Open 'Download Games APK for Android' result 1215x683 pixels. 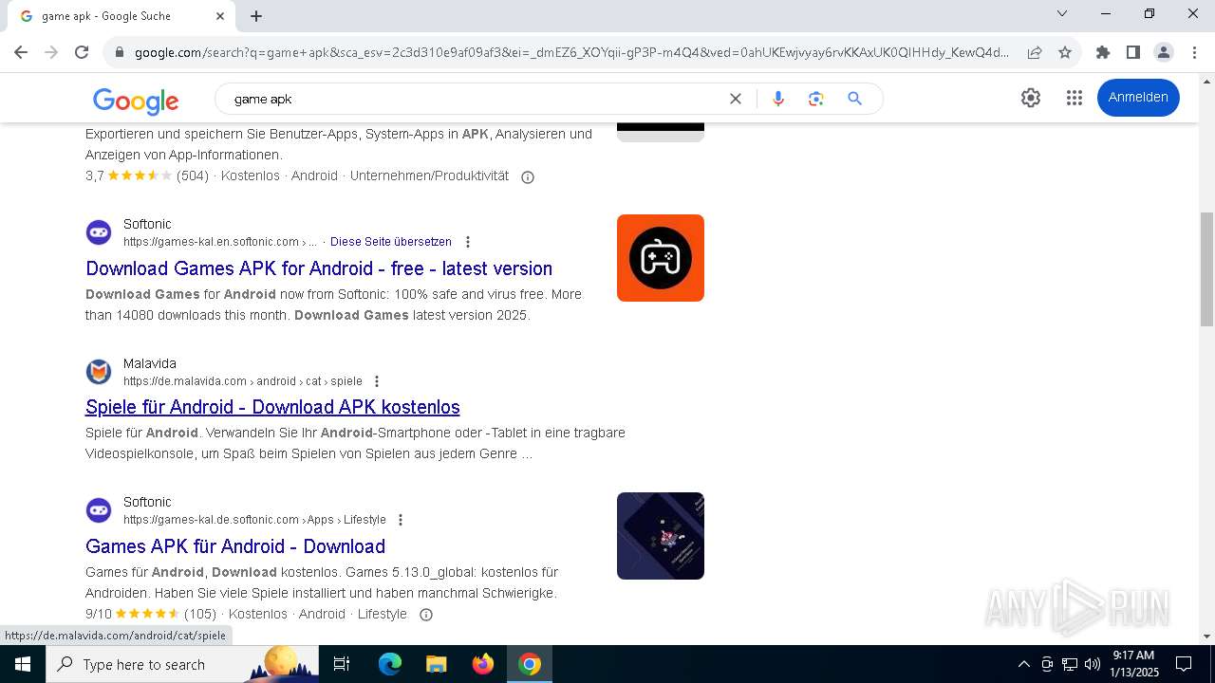(x=319, y=268)
